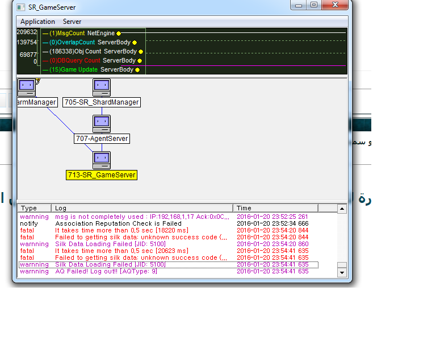
Task: Select Silk Data Loading Failed row at 23:54:41 635
Action: (168, 264)
